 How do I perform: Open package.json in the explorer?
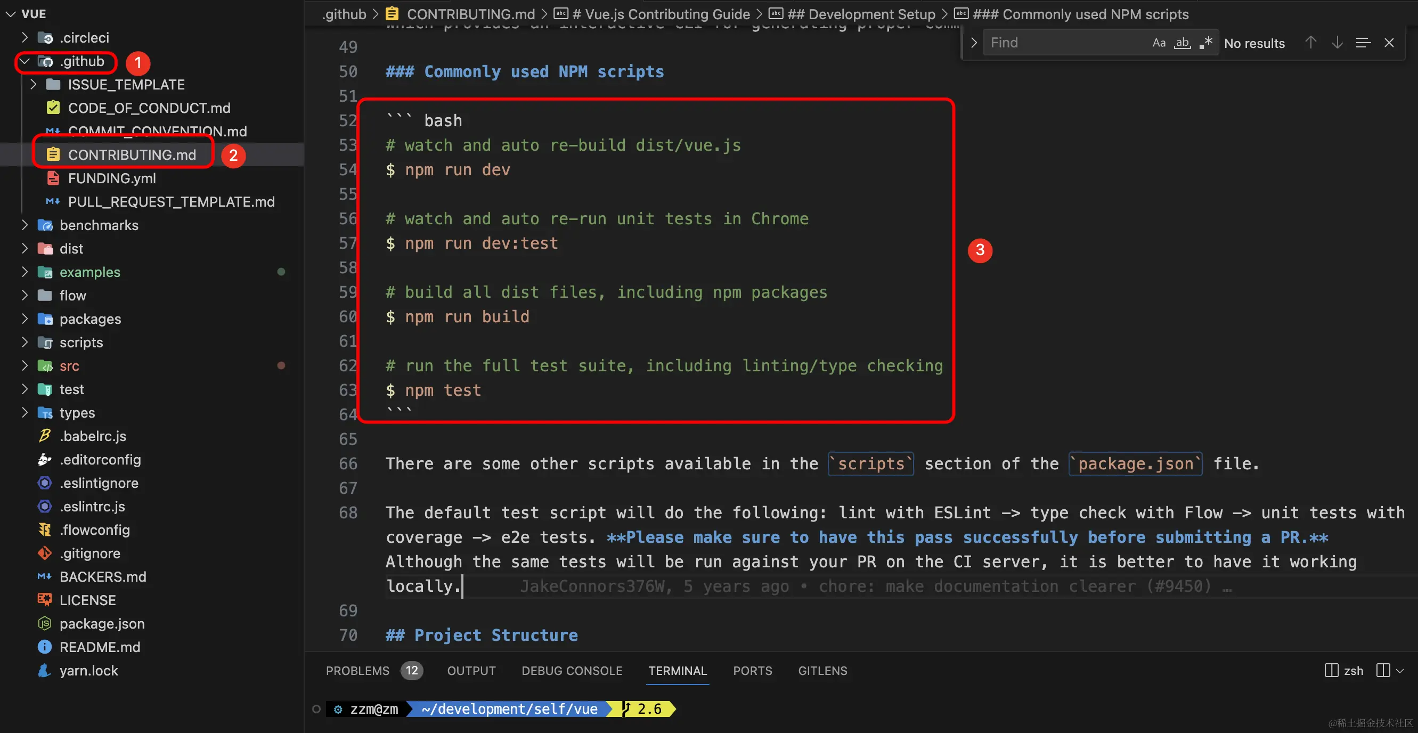point(102,623)
